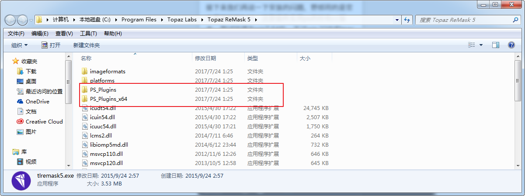Click the 下载 folder icon
The image size is (525, 196).
coord(20,71)
